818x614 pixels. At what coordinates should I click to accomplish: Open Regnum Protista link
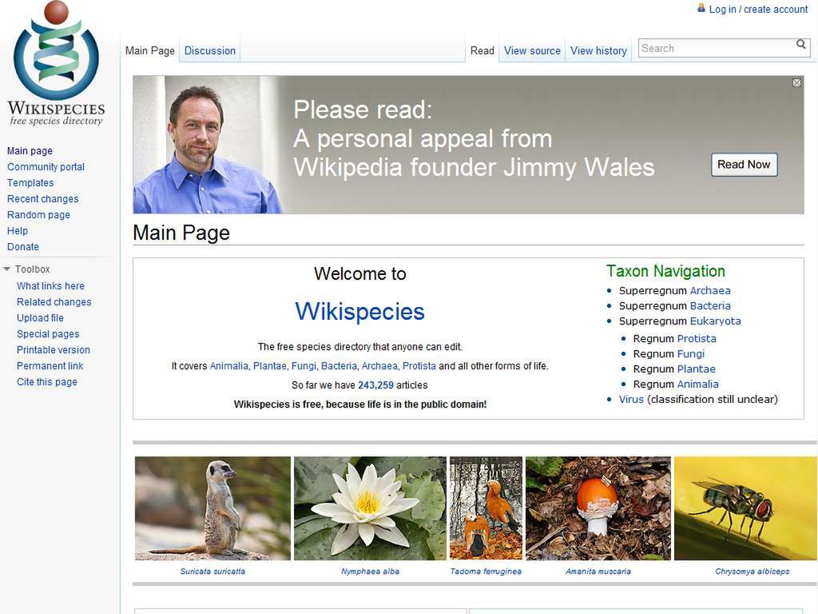coord(697,339)
